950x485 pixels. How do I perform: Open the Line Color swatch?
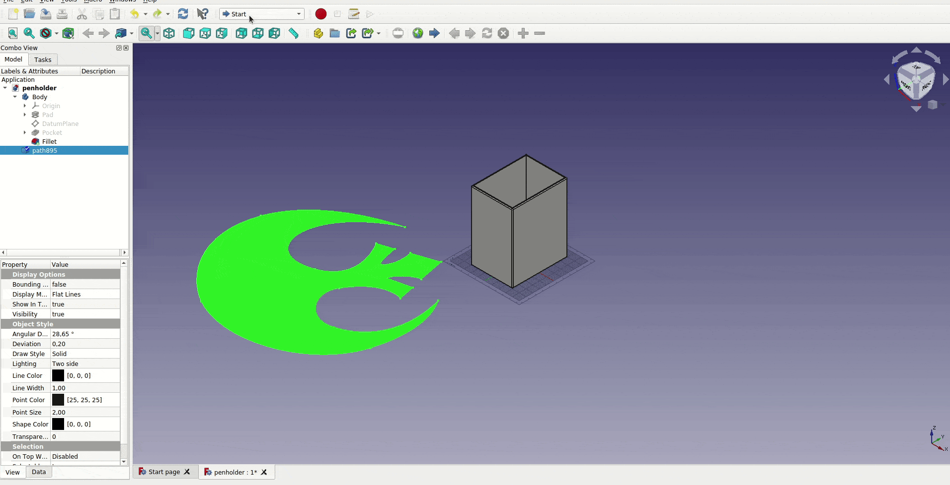pyautogui.click(x=58, y=375)
